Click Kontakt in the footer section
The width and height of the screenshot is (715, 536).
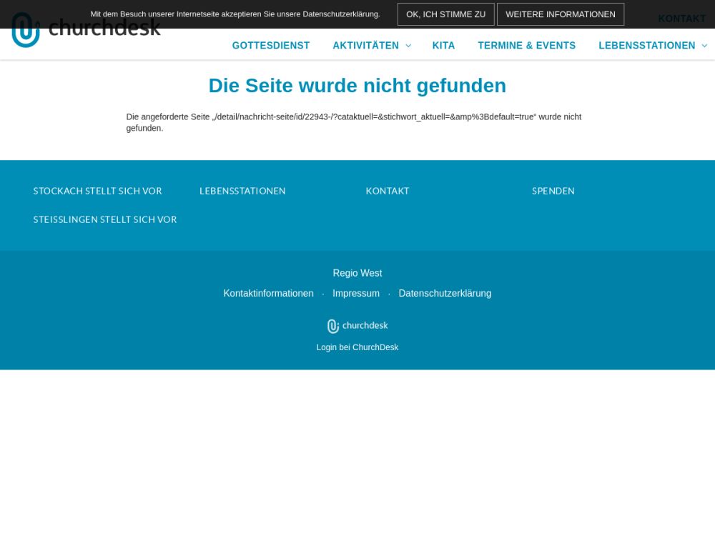coord(387,191)
